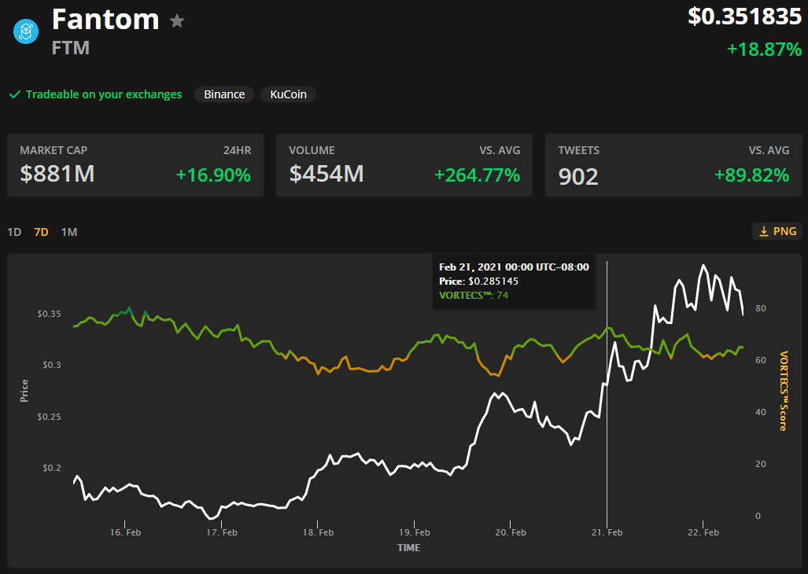Click the chart tooltip for Feb 21, 2021

click(x=514, y=281)
